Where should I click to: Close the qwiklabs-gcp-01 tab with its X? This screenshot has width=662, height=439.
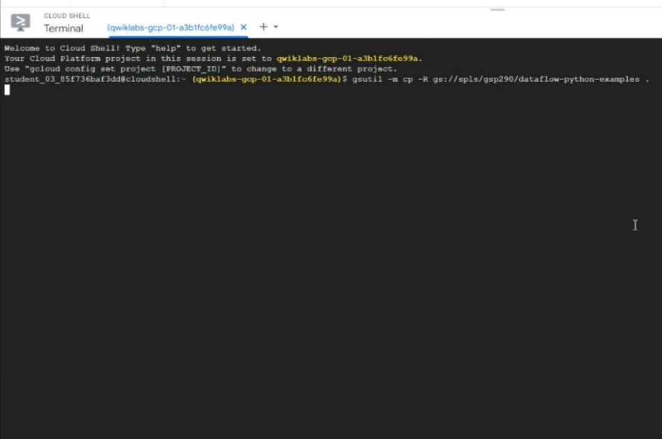tap(244, 26)
